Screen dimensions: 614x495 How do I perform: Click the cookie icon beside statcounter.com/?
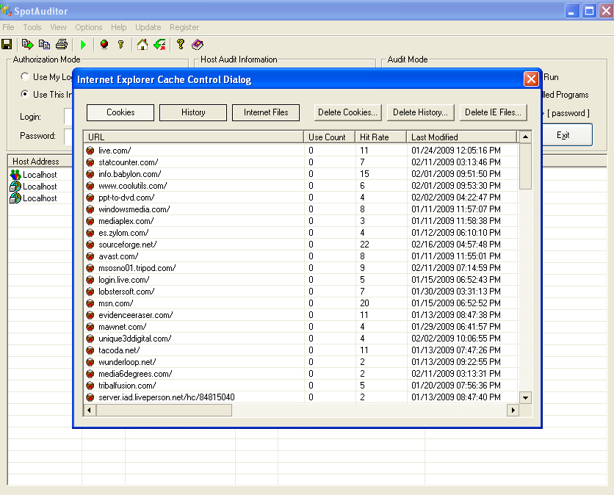90,162
